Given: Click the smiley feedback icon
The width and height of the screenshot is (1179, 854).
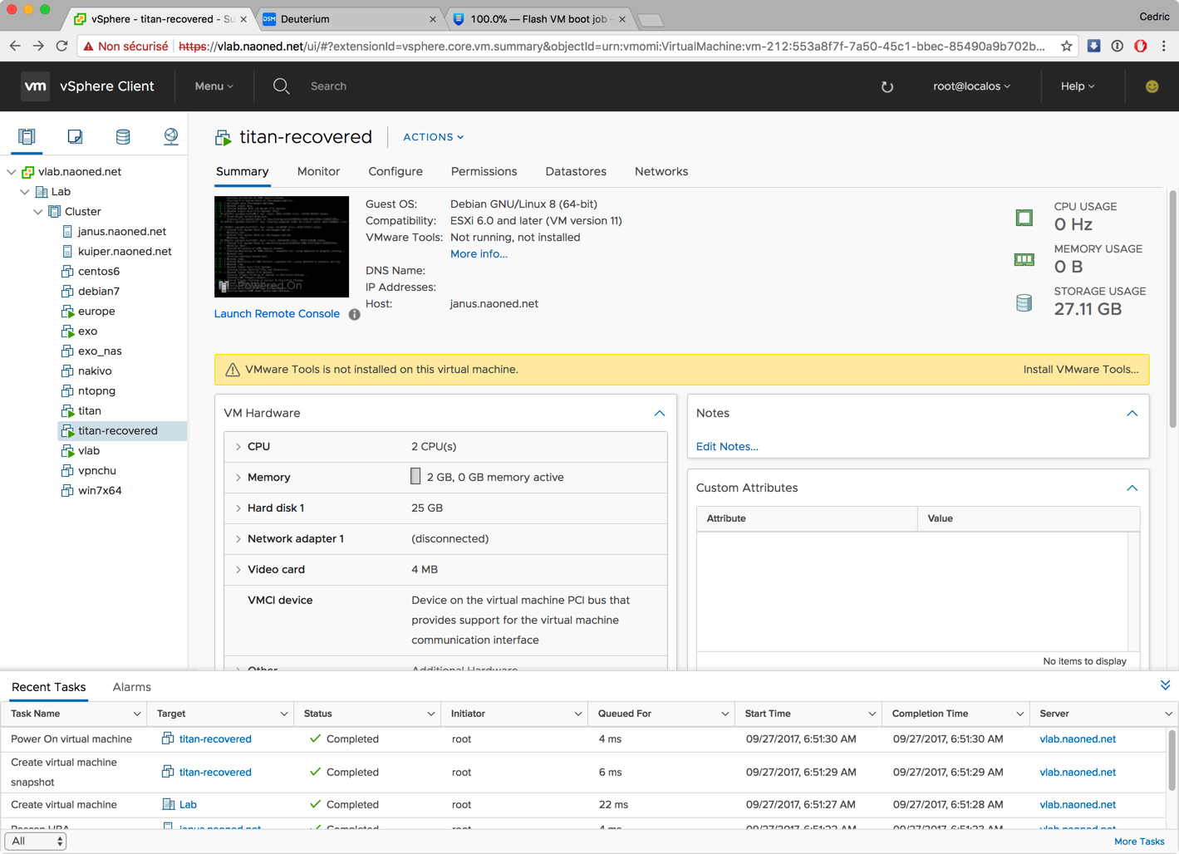Looking at the screenshot, I should [1152, 86].
